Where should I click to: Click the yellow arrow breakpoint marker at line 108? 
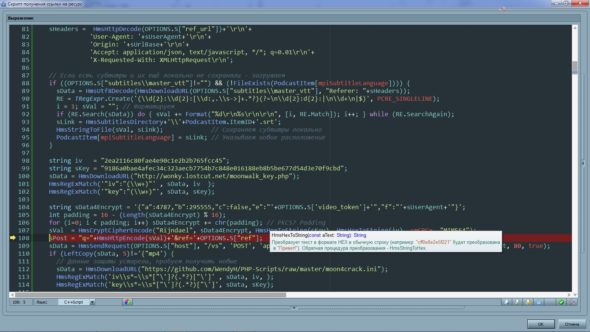pyautogui.click(x=13, y=238)
